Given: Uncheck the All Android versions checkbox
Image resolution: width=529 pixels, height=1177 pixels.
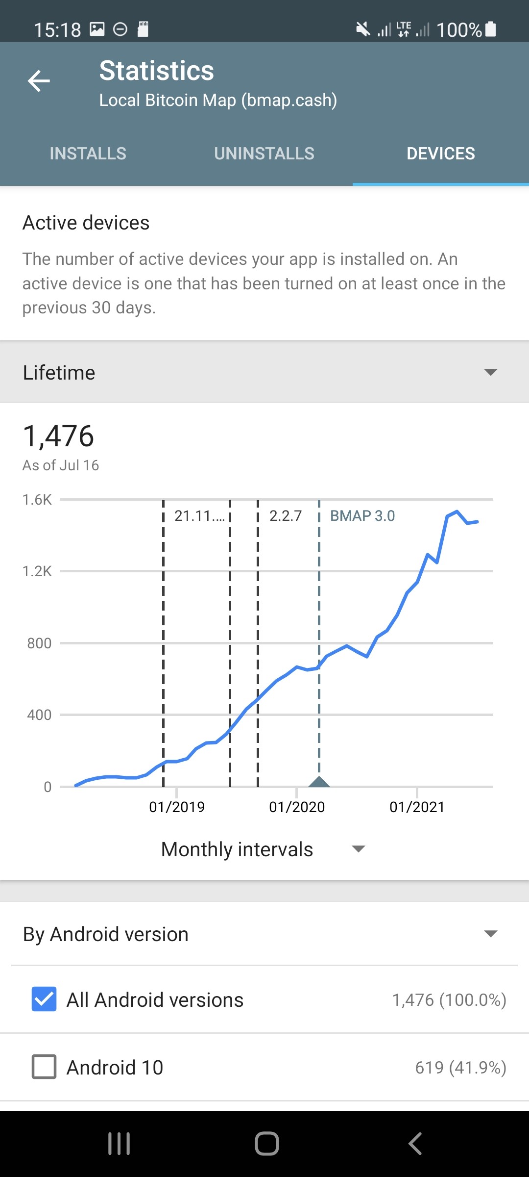Looking at the screenshot, I should tap(44, 999).
